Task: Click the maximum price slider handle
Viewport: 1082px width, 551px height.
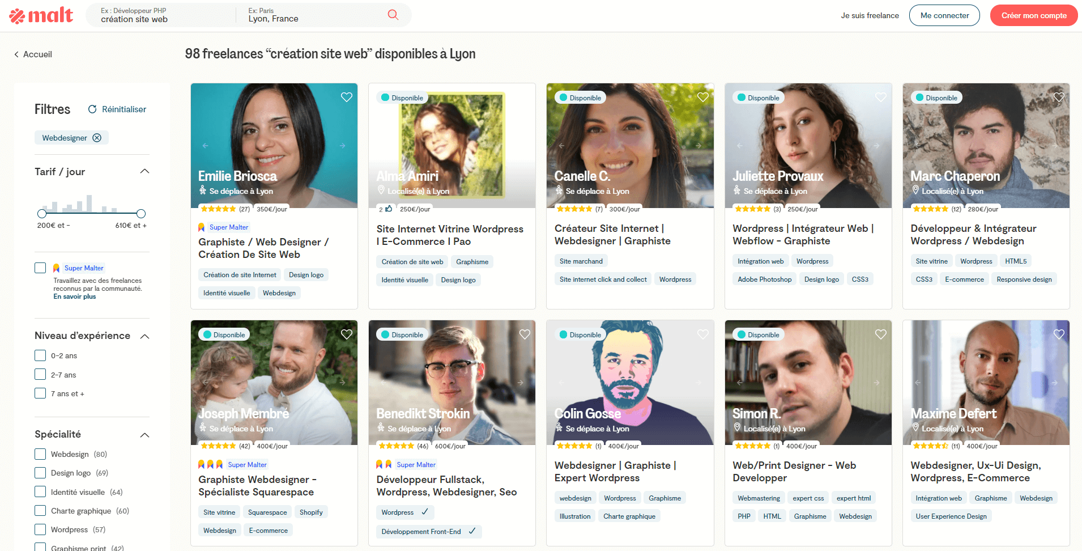Action: (x=141, y=214)
